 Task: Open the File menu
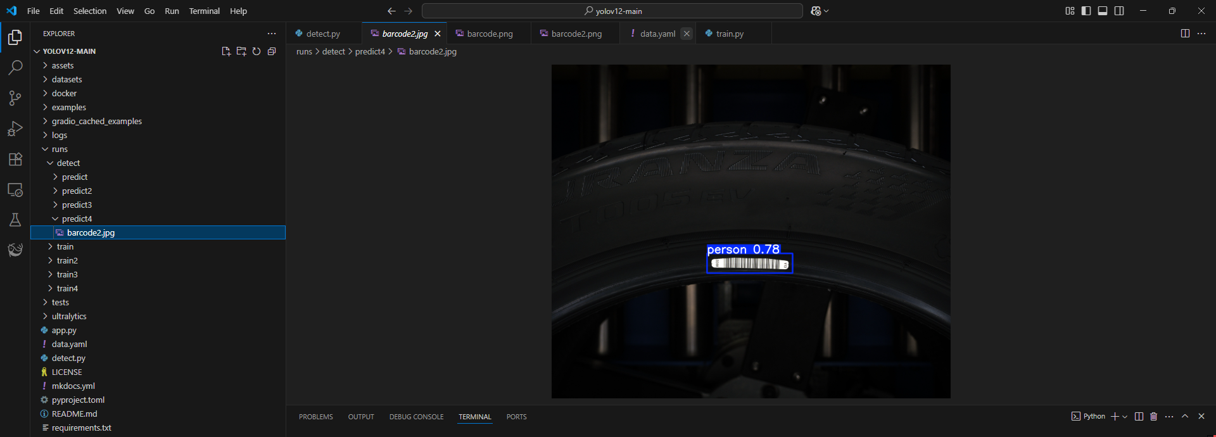34,11
